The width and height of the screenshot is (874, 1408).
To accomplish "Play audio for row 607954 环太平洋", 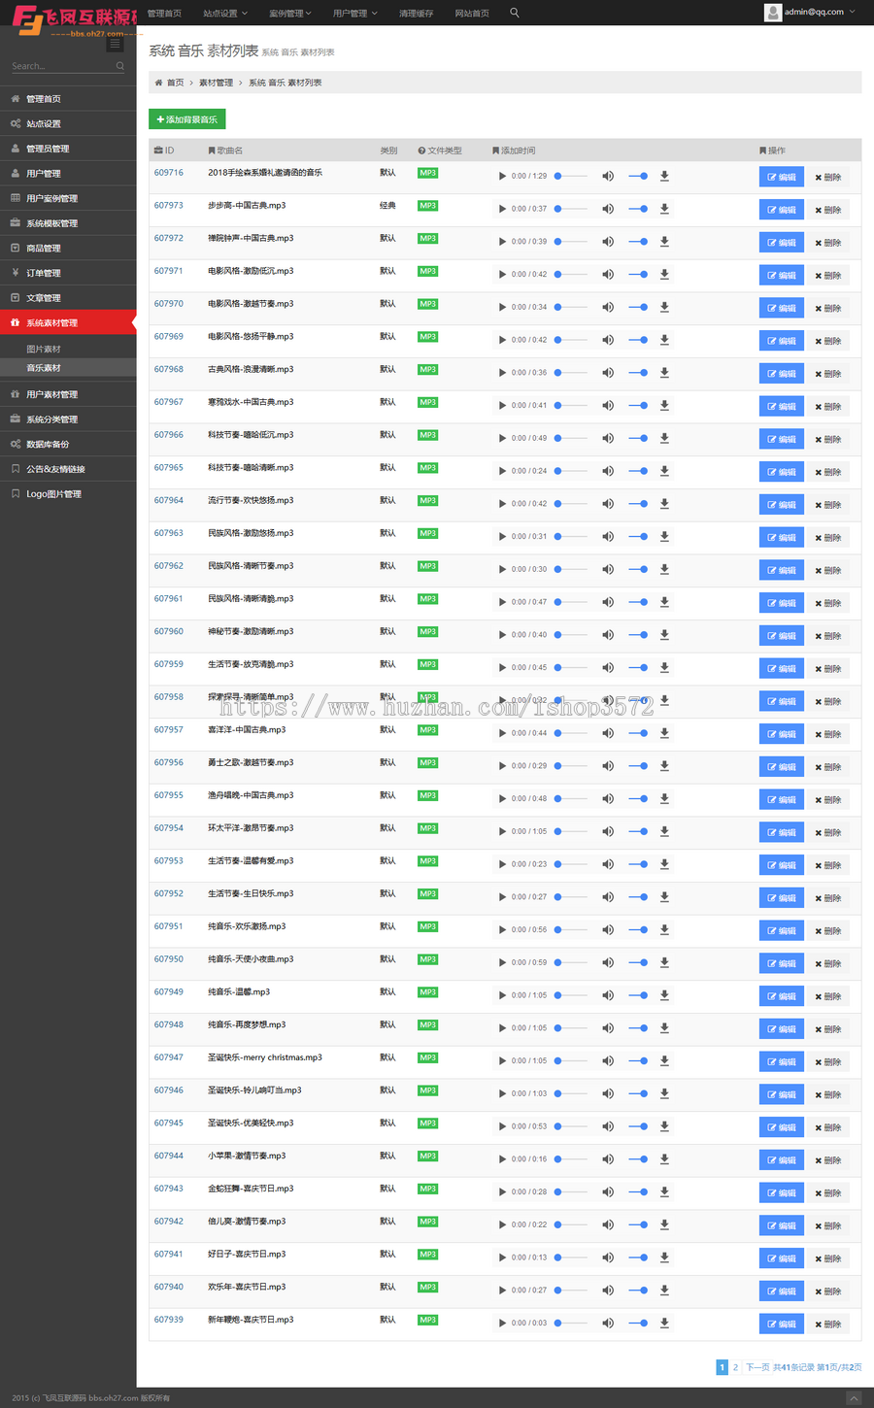I will (502, 832).
